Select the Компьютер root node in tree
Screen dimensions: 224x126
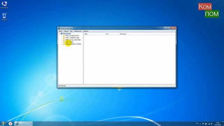(x=67, y=34)
